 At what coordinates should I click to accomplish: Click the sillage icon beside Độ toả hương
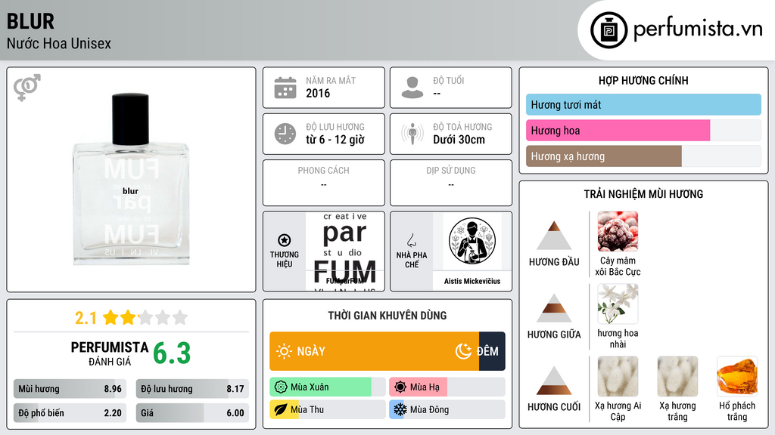pos(412,134)
